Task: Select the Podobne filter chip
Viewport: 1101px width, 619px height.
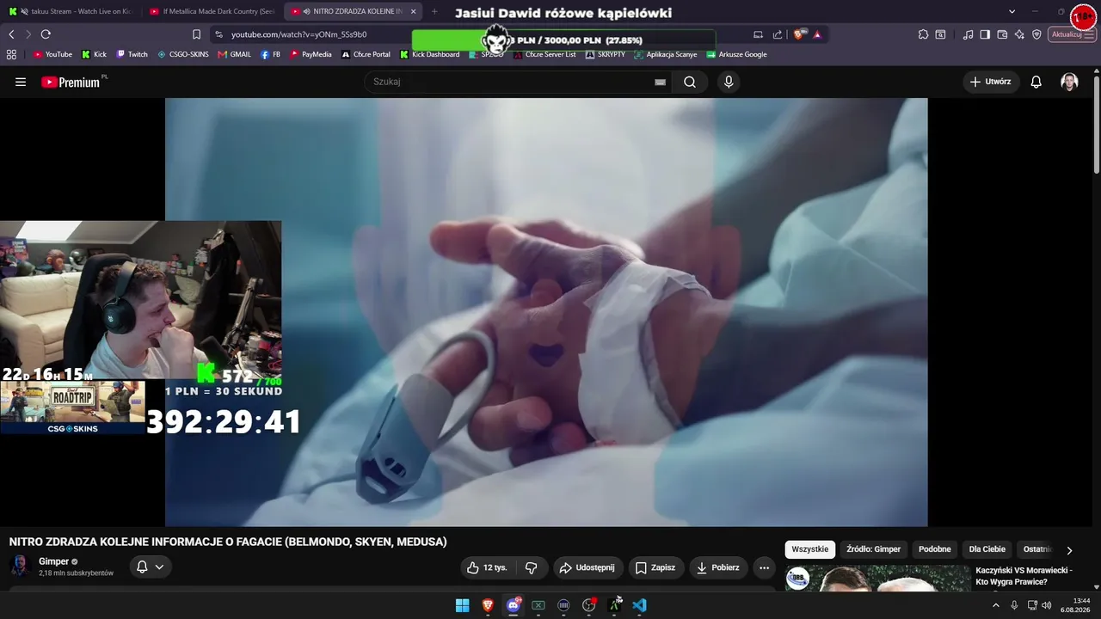Action: [x=935, y=549]
